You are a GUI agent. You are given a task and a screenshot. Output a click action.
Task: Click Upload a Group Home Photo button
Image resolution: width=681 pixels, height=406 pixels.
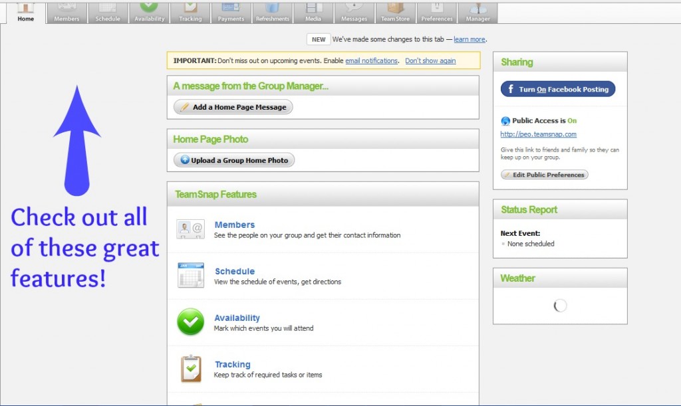tap(233, 160)
